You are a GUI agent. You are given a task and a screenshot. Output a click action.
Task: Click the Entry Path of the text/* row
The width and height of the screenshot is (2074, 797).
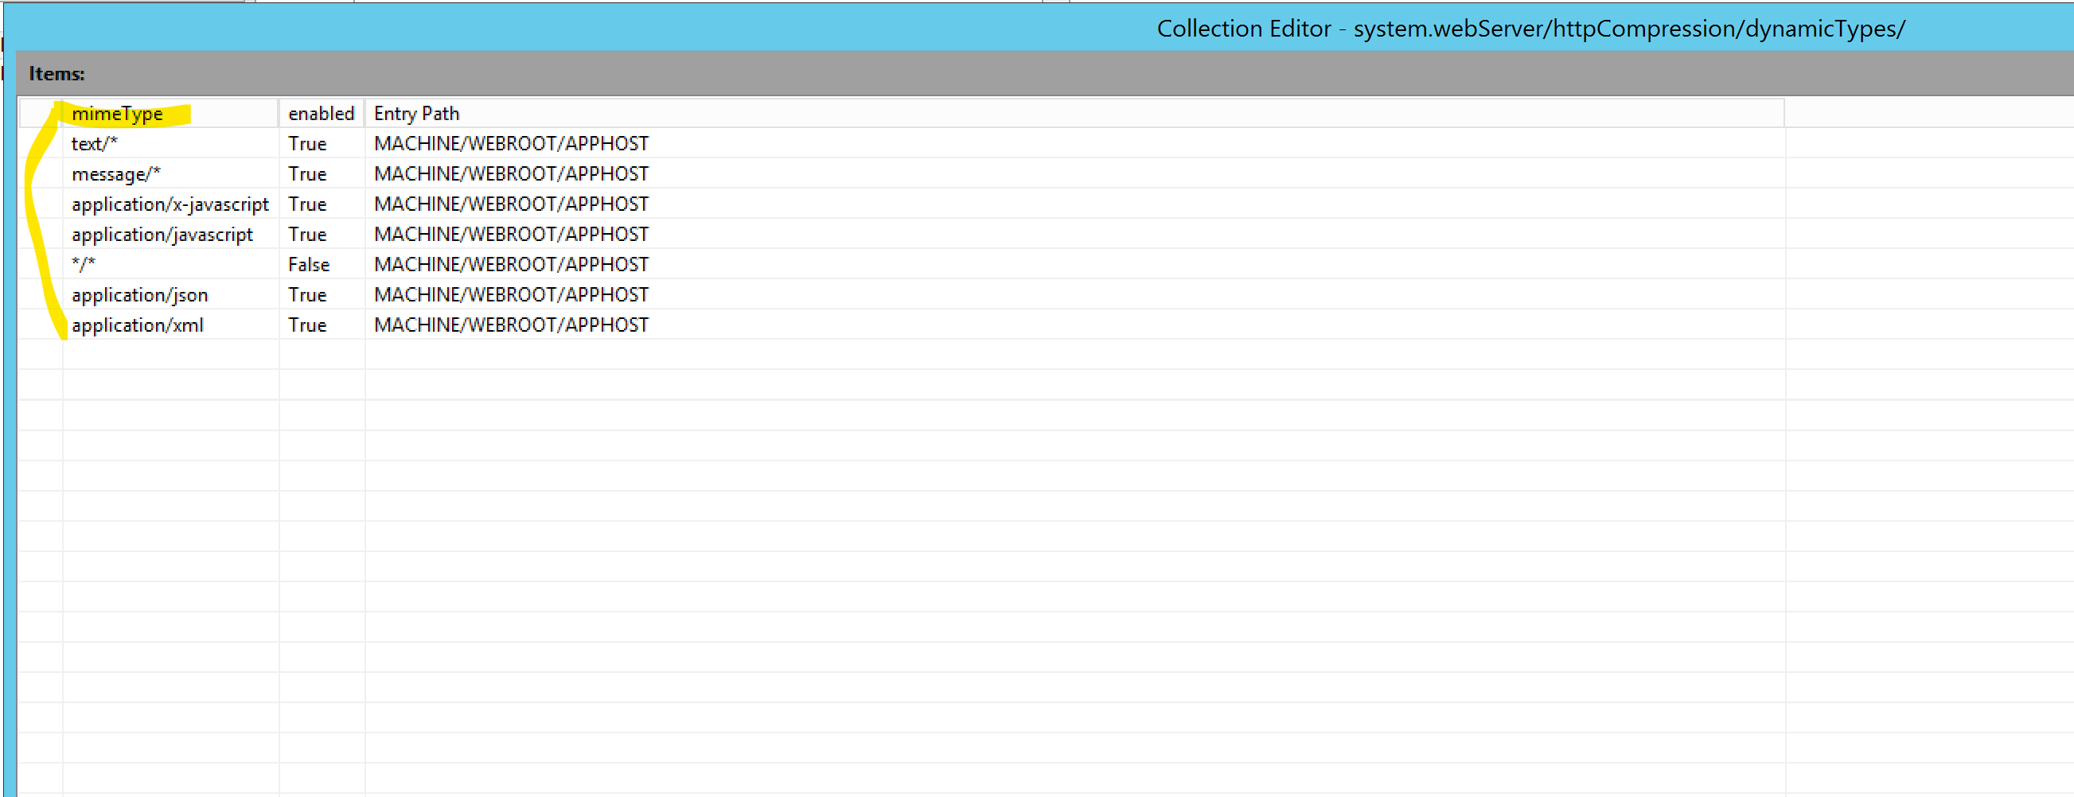[510, 143]
